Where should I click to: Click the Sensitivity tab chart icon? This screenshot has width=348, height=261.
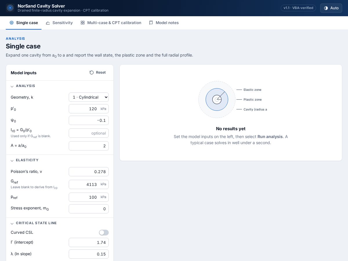tap(48, 23)
